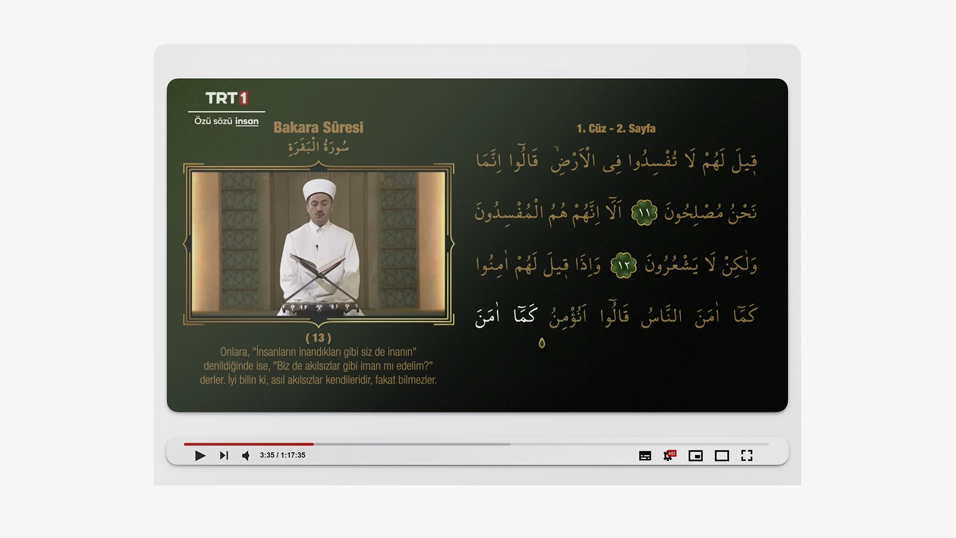956x538 pixels.
Task: Click the 3:35 / 1:17:35 time display
Action: (282, 455)
